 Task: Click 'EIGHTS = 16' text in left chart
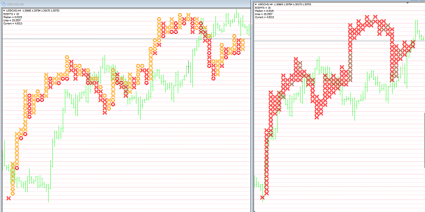tap(11, 14)
